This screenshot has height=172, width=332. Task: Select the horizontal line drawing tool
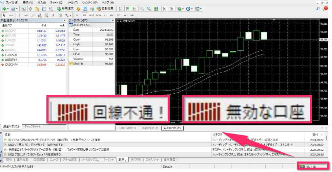[x=26, y=15]
